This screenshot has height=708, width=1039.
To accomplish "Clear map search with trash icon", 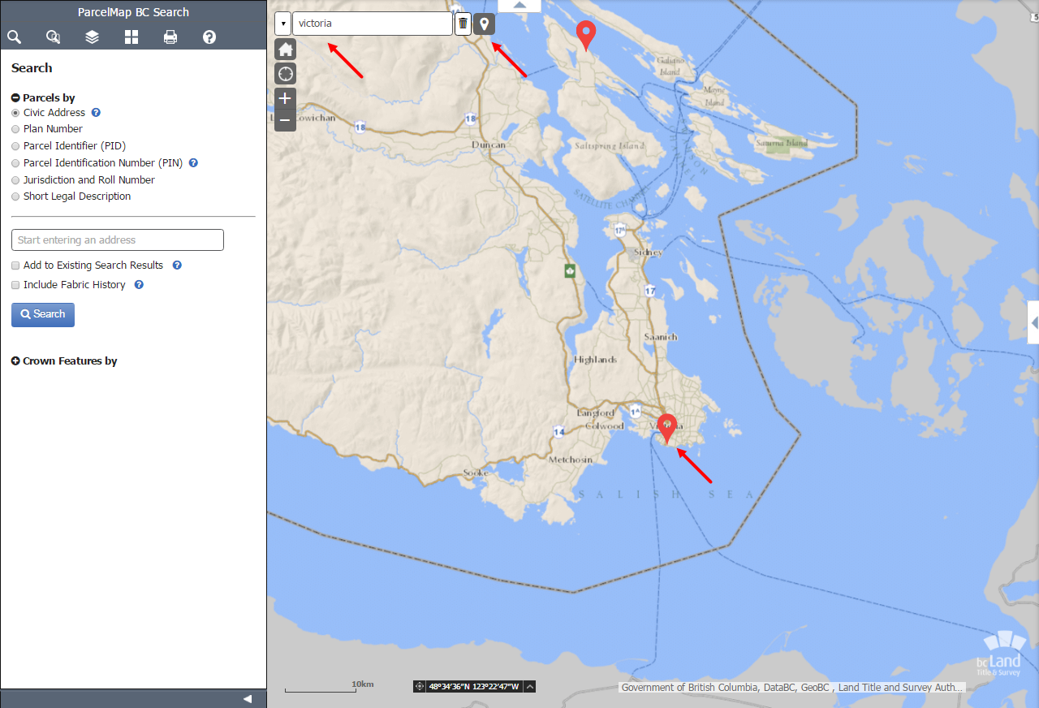I will [x=463, y=24].
